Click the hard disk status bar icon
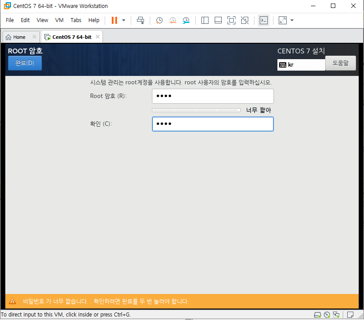Screen dimensions: 364x320 (317, 315)
